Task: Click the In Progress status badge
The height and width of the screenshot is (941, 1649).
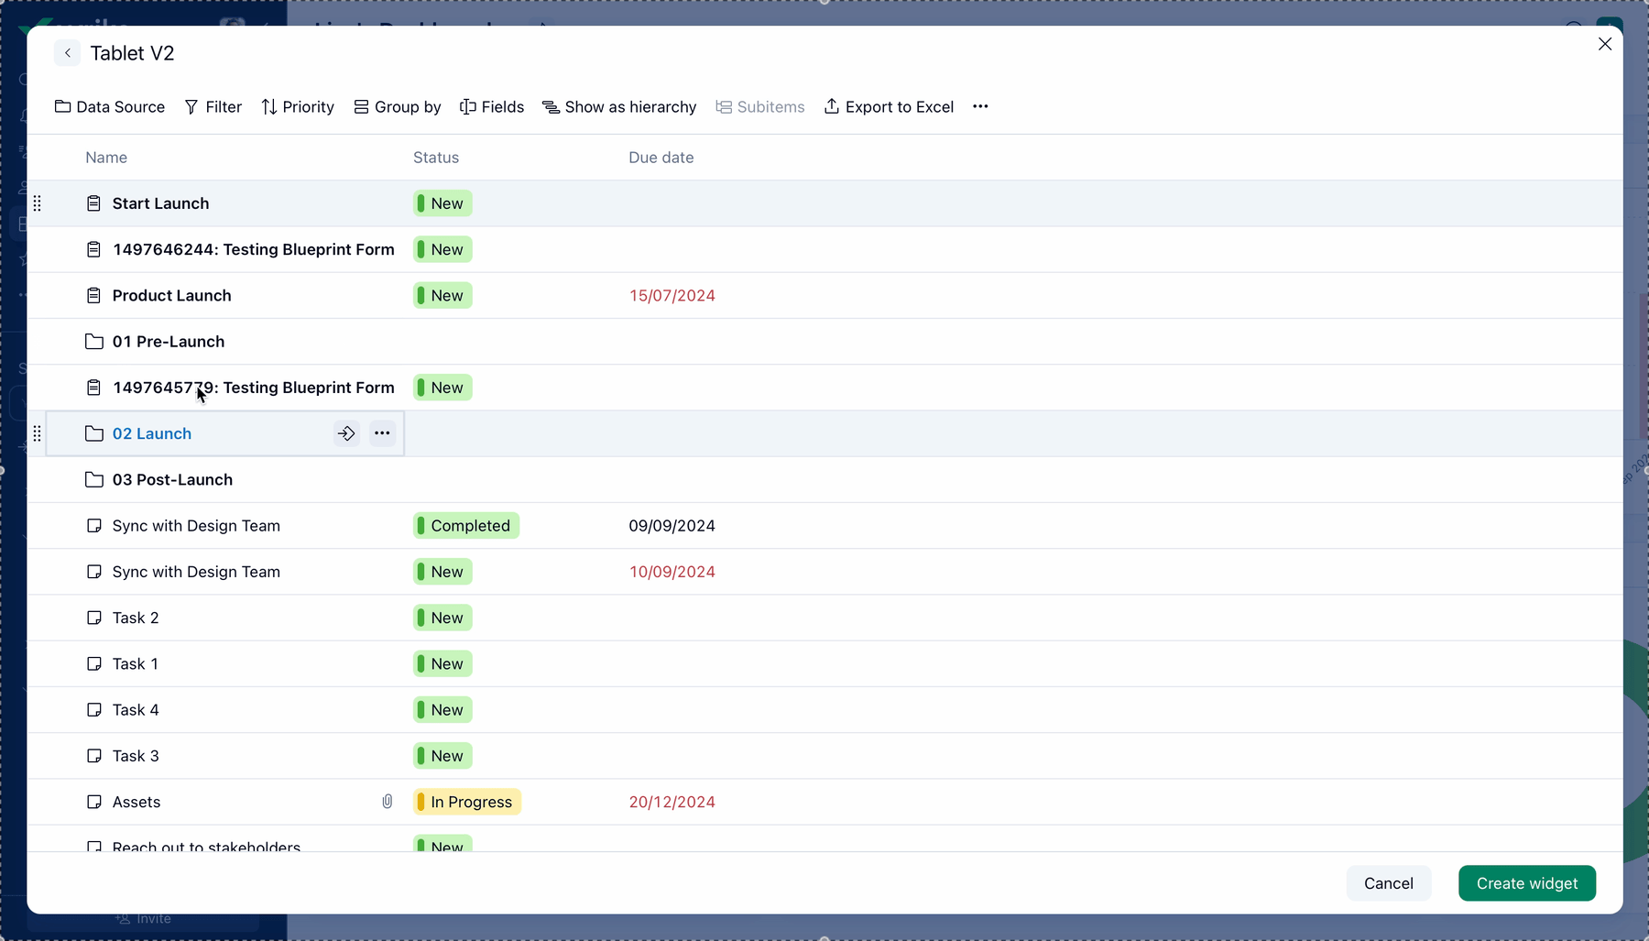Action: (467, 802)
